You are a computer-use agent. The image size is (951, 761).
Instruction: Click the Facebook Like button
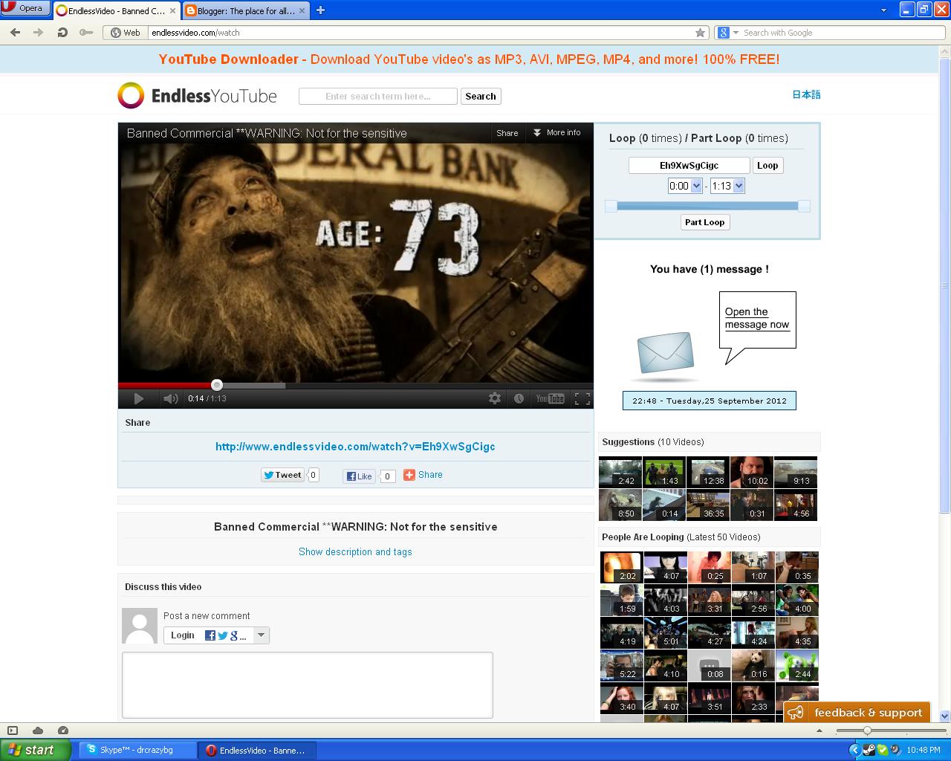360,476
